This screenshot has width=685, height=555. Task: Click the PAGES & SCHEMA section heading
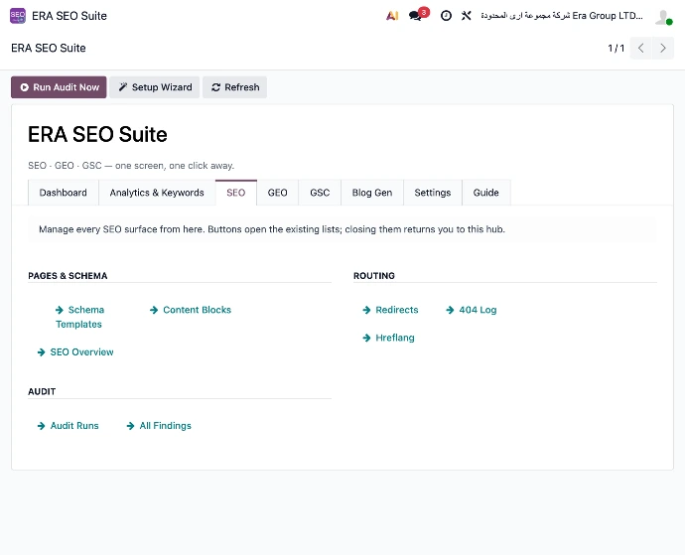click(68, 276)
